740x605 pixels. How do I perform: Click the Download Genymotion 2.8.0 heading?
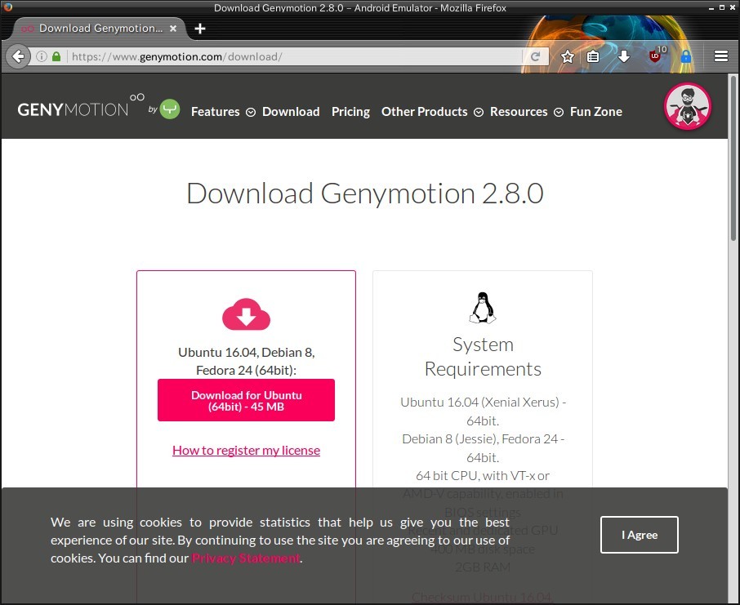pyautogui.click(x=365, y=194)
